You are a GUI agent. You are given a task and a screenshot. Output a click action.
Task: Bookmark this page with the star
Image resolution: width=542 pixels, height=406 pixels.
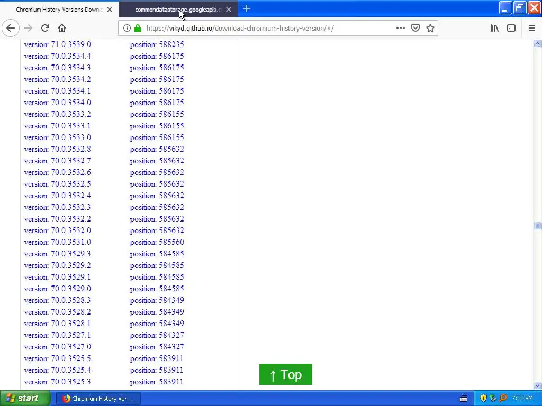(430, 29)
